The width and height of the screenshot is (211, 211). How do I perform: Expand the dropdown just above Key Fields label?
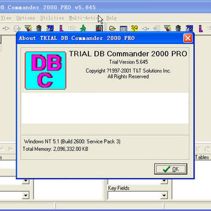[x=164, y=181]
